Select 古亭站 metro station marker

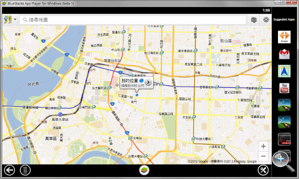[x=130, y=138]
